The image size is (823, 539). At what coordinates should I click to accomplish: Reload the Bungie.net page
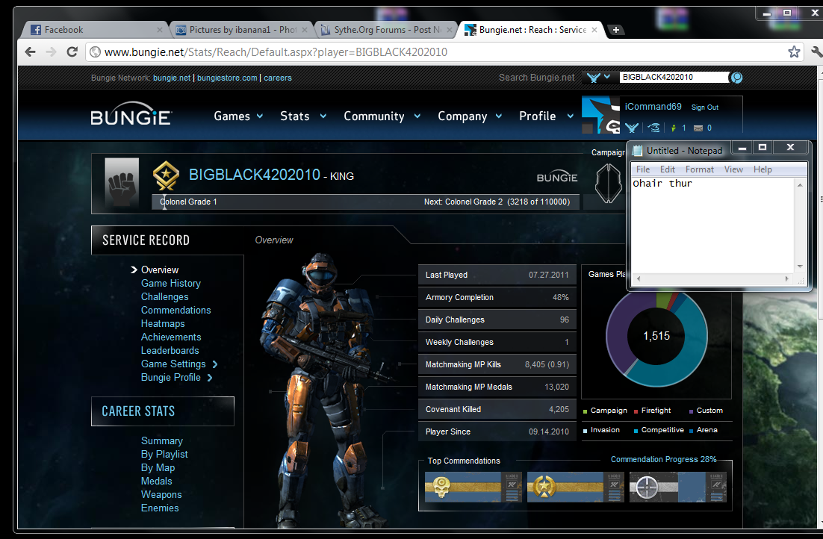[x=72, y=52]
